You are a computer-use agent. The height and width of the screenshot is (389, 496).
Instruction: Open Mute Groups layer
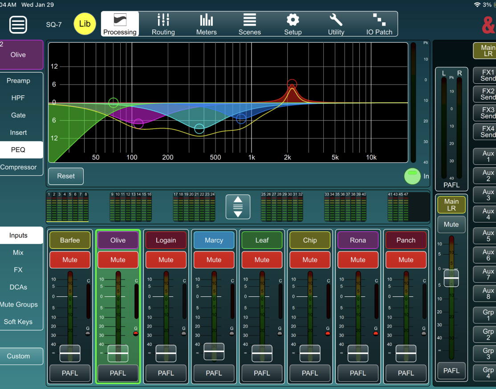[x=19, y=304]
